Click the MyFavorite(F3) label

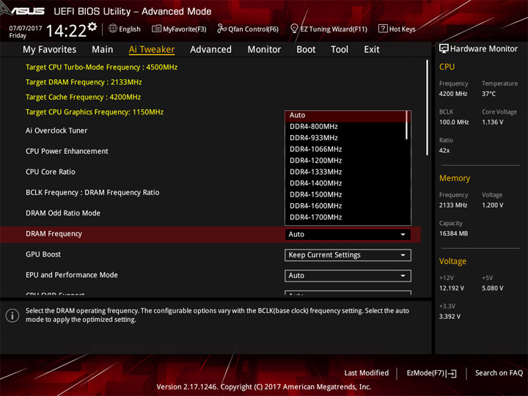(x=185, y=29)
